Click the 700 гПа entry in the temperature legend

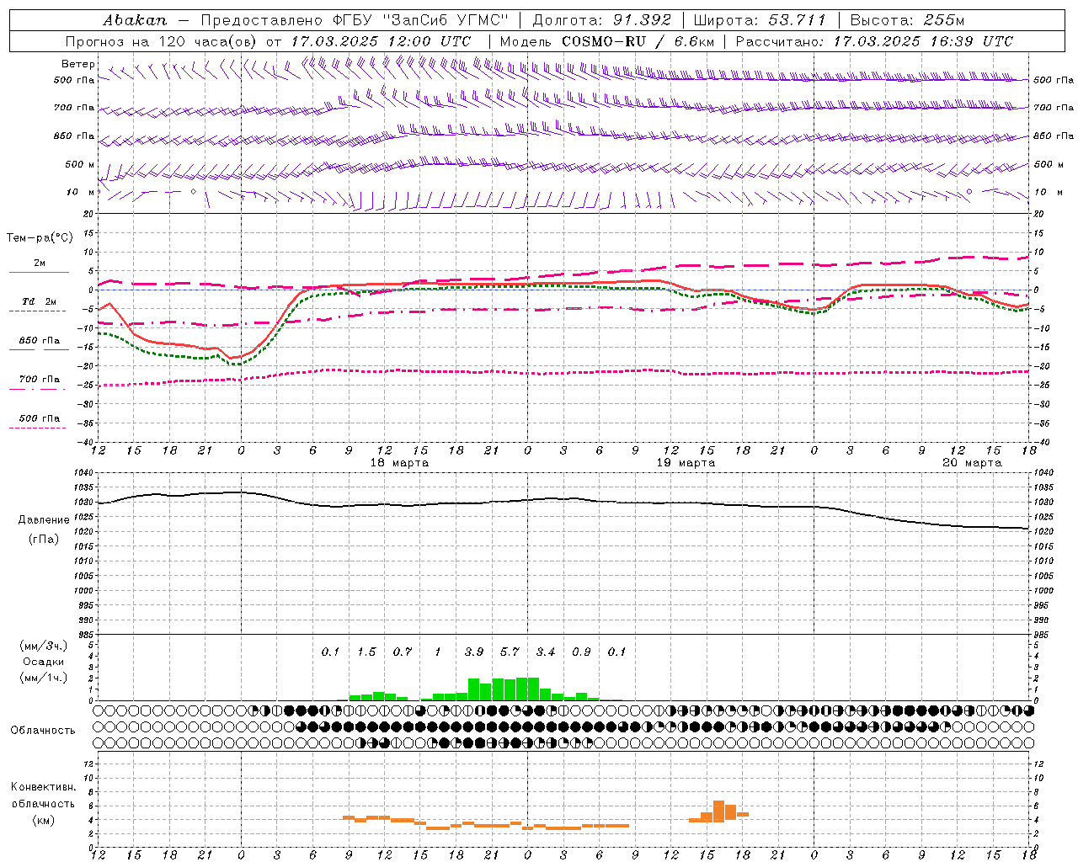[x=39, y=380]
